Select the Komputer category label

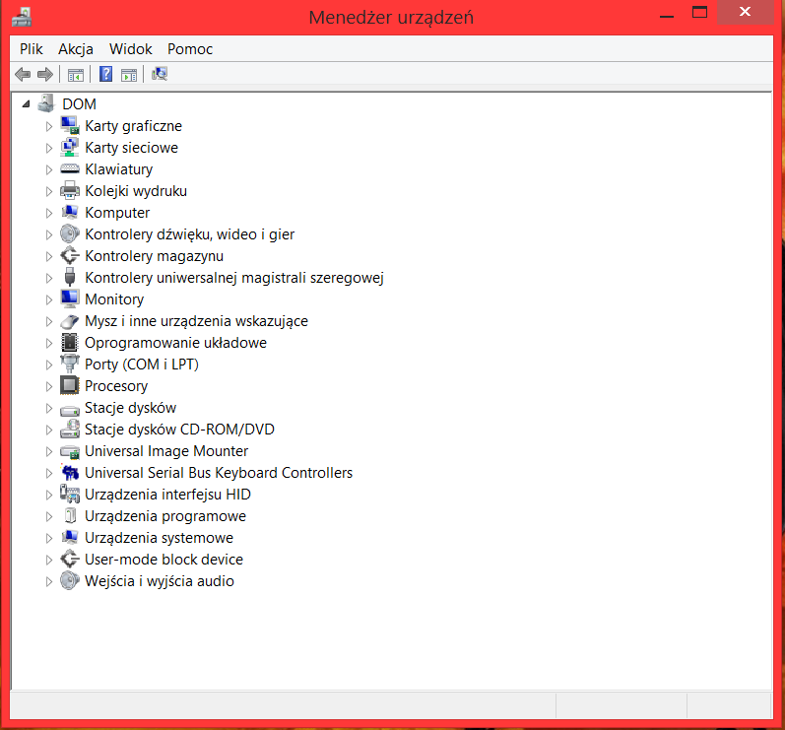coord(117,213)
